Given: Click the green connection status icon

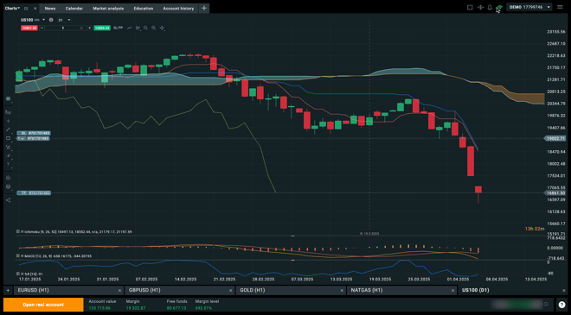Looking at the screenshot, I should (x=500, y=7).
